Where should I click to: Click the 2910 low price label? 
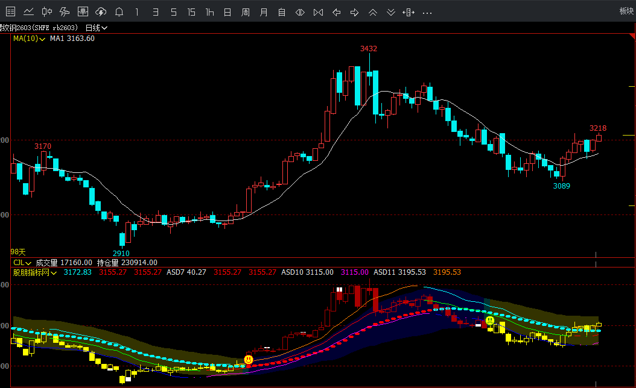(121, 254)
